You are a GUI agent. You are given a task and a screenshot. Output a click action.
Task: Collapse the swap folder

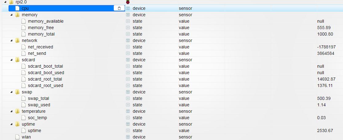11,92
